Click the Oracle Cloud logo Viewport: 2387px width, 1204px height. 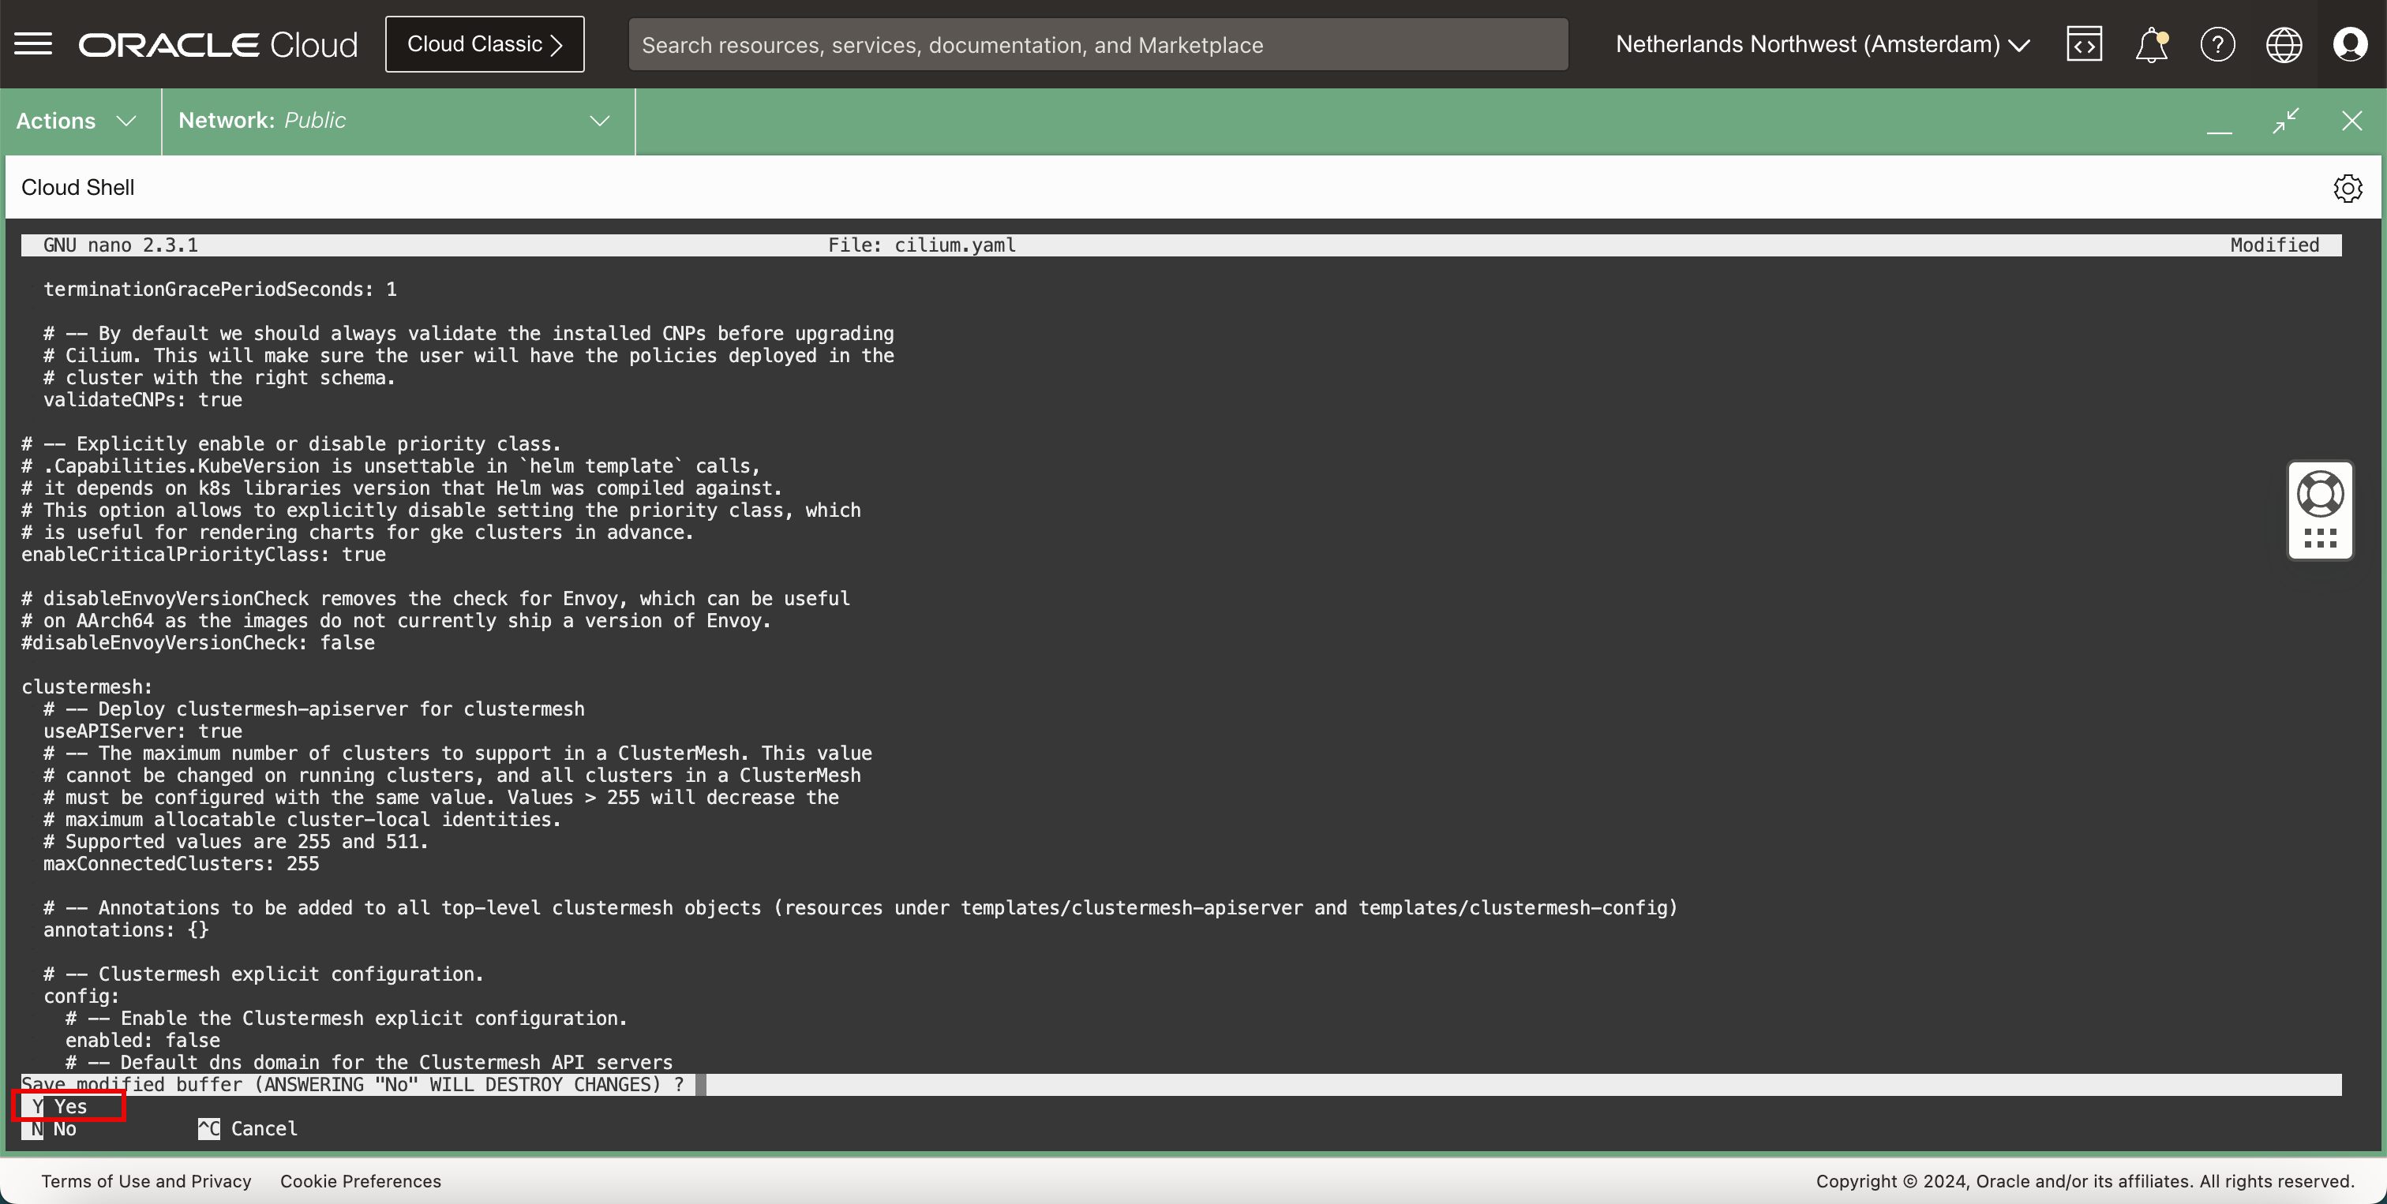(x=218, y=44)
